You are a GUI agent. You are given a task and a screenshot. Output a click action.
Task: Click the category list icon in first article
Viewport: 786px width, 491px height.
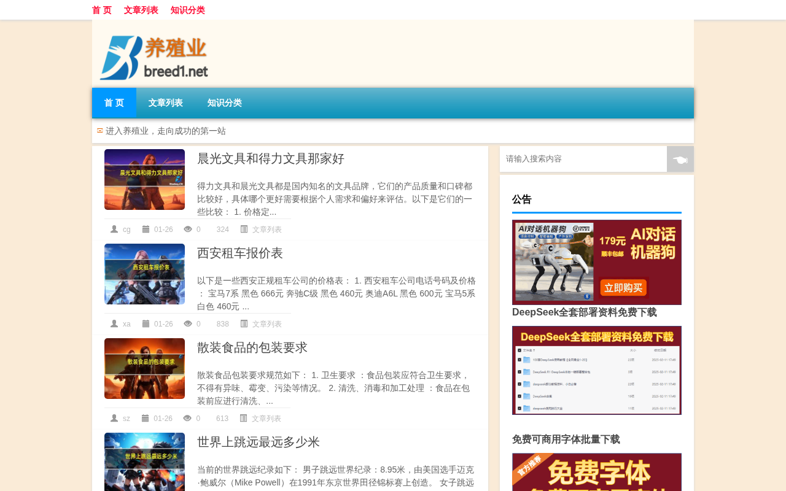[x=244, y=230]
